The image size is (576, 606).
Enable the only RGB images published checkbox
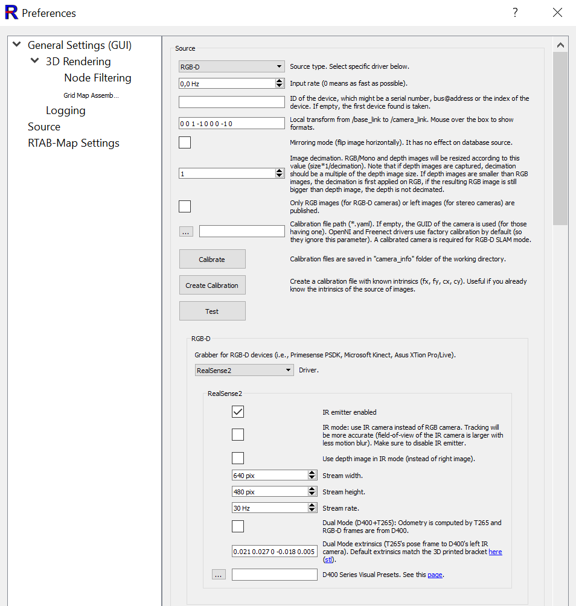click(185, 206)
